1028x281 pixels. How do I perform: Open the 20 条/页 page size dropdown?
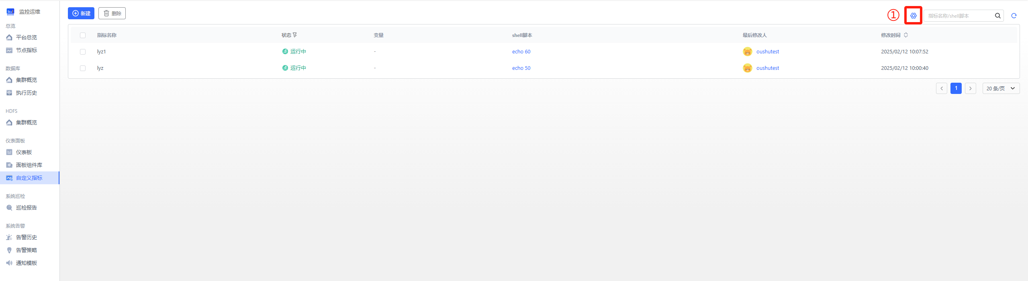click(x=1001, y=88)
